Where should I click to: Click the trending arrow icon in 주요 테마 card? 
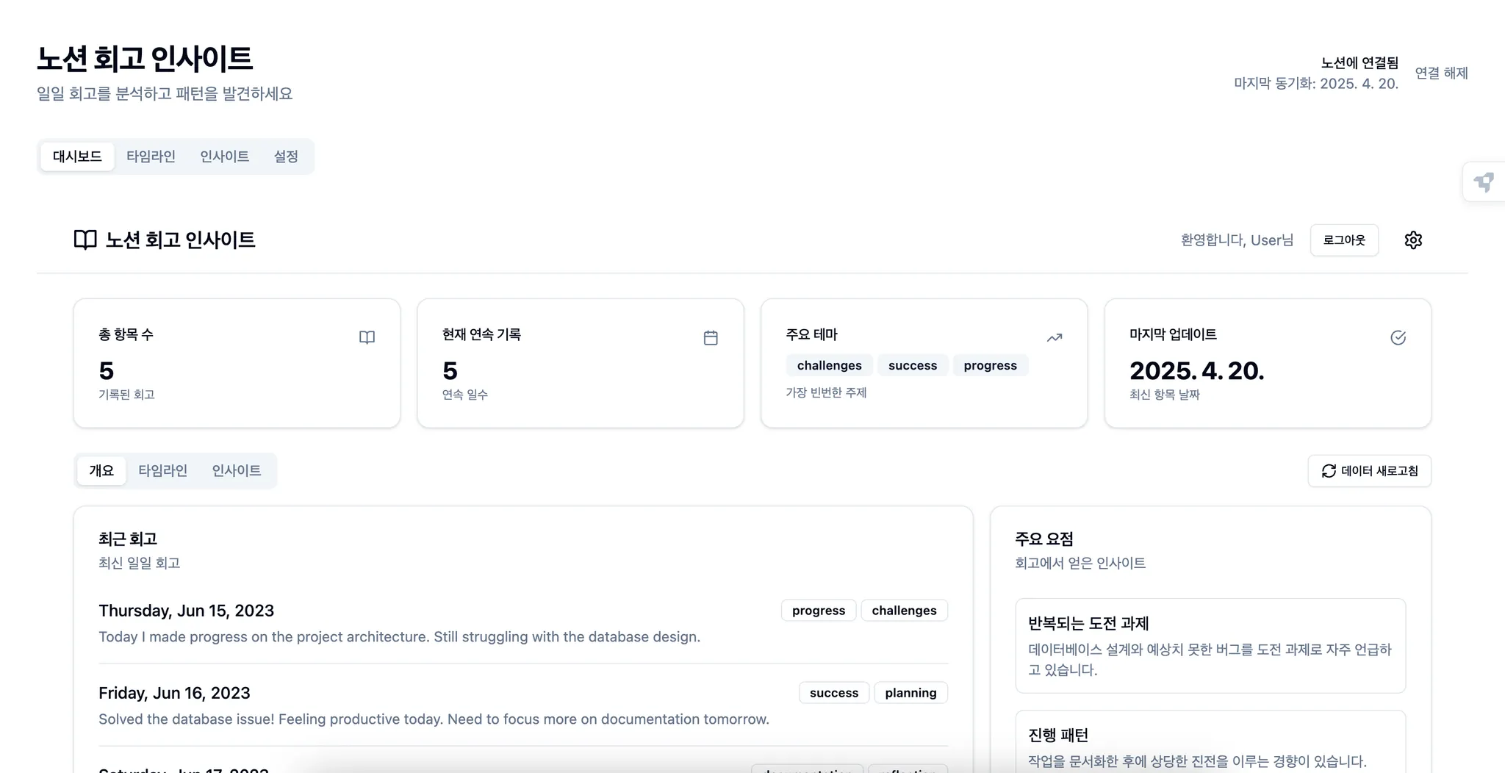click(x=1055, y=337)
